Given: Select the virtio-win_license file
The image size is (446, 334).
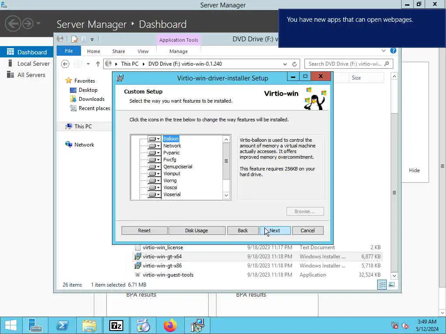Looking at the screenshot, I should tap(163, 247).
